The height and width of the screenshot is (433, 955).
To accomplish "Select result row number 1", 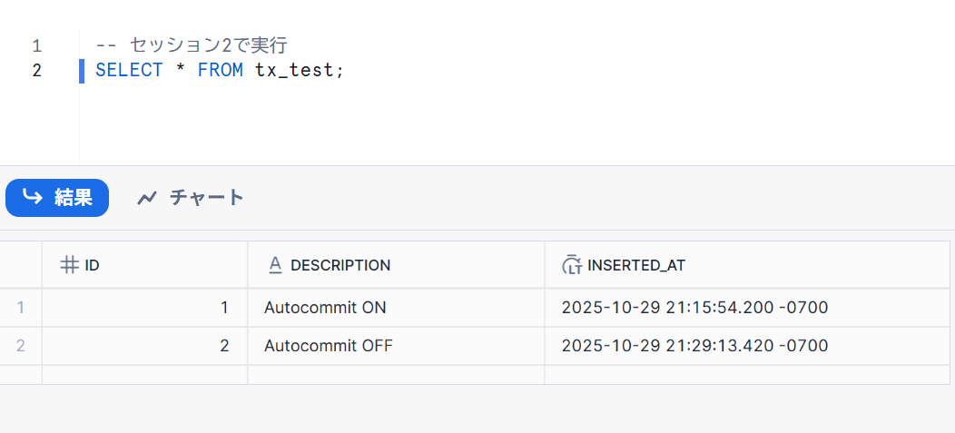I will [x=21, y=308].
